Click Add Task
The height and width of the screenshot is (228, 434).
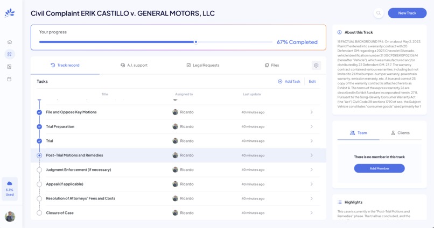click(x=289, y=82)
